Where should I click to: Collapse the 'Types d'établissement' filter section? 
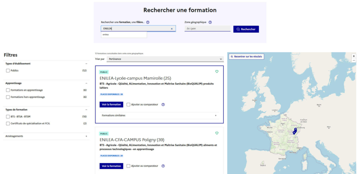tap(86, 64)
